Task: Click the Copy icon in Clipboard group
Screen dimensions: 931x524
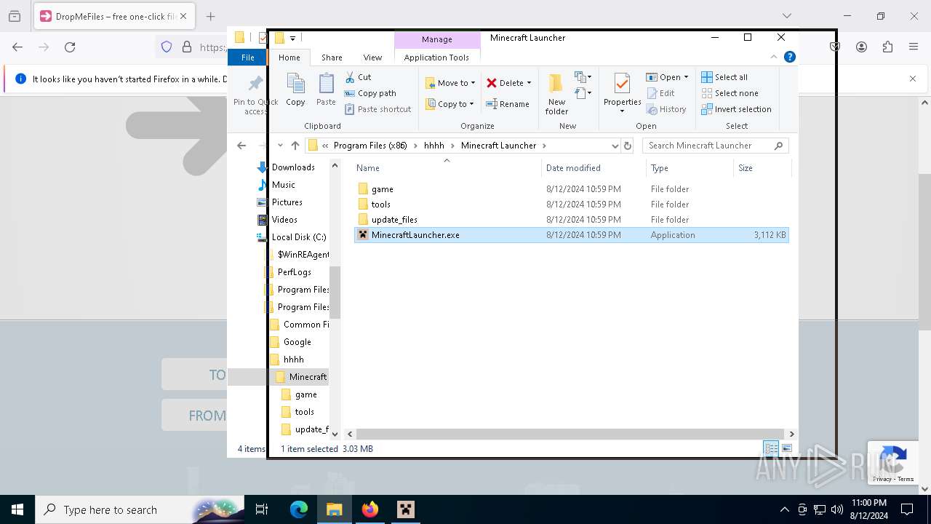Action: coord(295,90)
